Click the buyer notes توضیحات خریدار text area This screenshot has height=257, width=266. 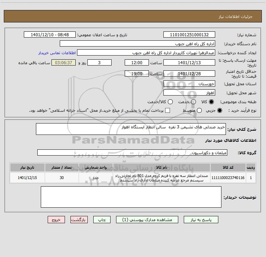click(131, 197)
